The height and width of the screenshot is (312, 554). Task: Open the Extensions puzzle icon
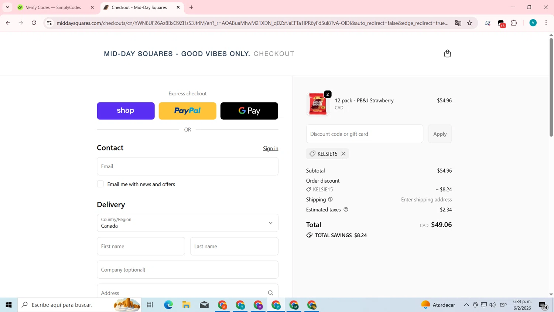514,23
